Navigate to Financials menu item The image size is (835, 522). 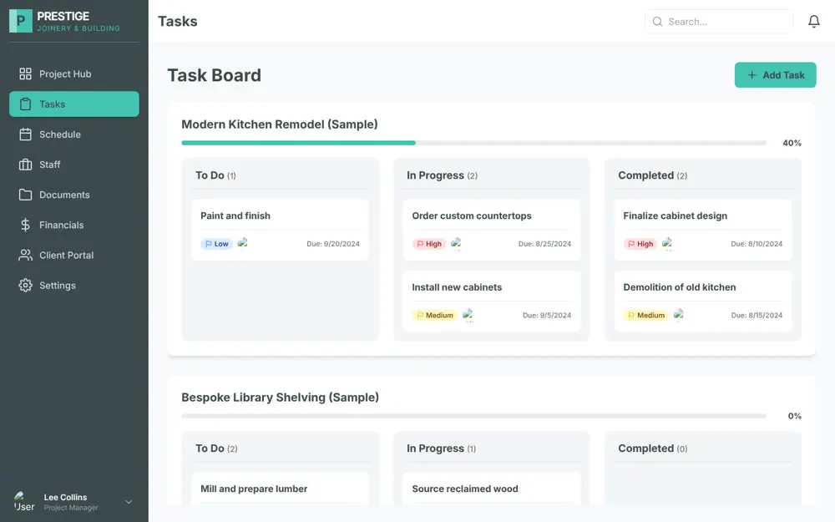74,225
